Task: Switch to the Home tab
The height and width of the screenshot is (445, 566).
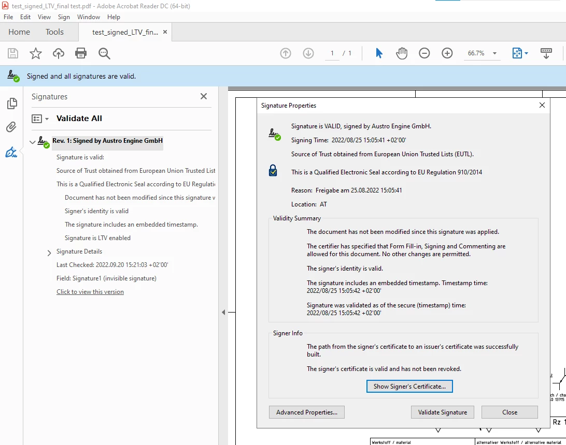Action: point(19,32)
